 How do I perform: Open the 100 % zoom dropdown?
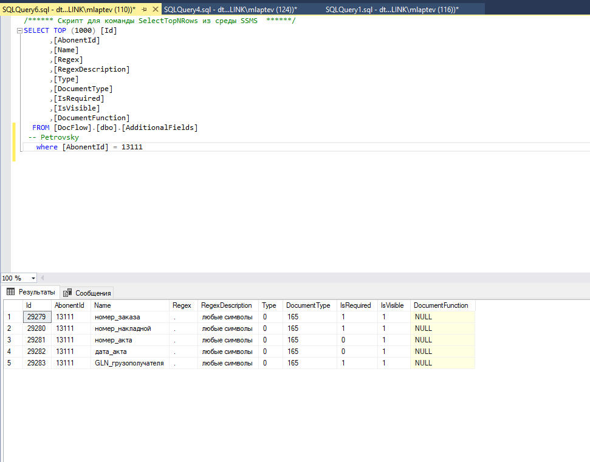[32, 278]
